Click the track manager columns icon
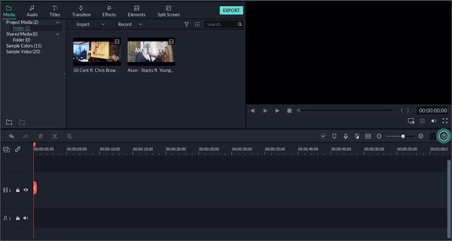Image resolution: width=452 pixels, height=241 pixels. (432, 136)
